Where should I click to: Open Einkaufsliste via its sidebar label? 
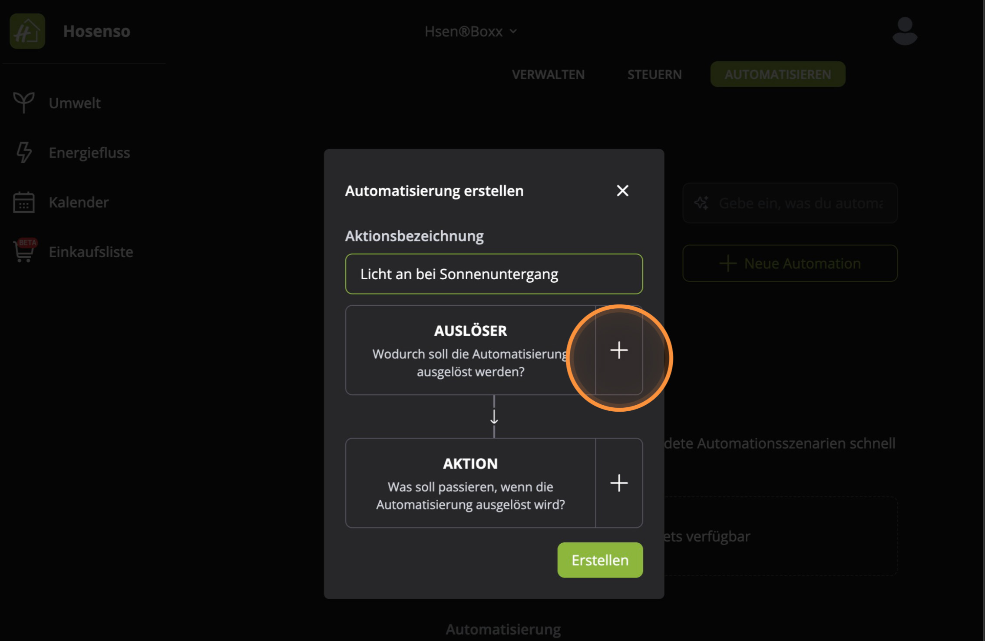pyautogui.click(x=91, y=252)
